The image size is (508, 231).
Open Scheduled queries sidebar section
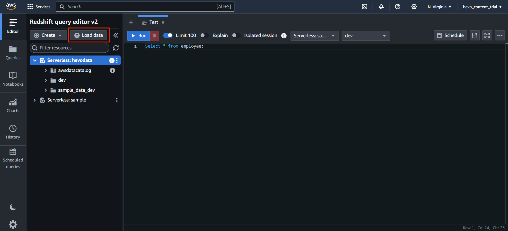pyautogui.click(x=13, y=159)
